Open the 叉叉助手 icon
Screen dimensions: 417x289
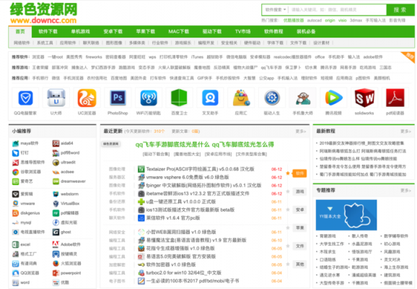tap(210, 98)
